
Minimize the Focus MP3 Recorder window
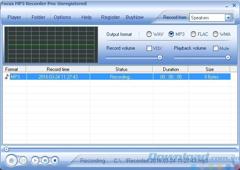pos(227,6)
